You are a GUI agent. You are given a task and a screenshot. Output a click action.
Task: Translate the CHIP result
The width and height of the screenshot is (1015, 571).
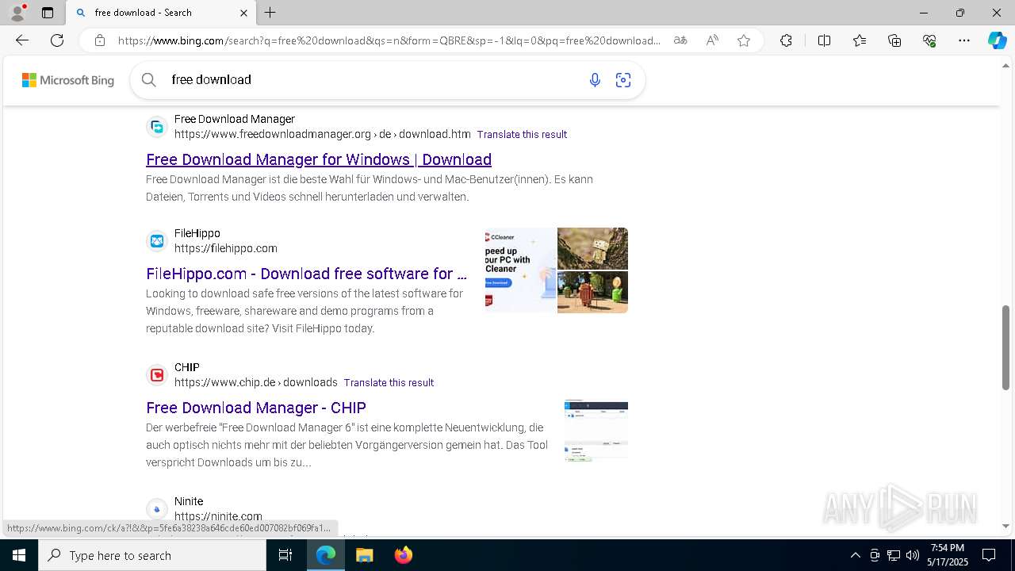pos(389,383)
